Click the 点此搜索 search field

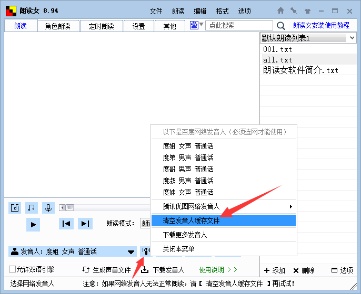(x=239, y=25)
